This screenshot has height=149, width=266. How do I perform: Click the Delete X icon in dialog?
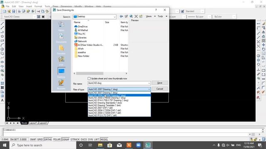(x=136, y=17)
